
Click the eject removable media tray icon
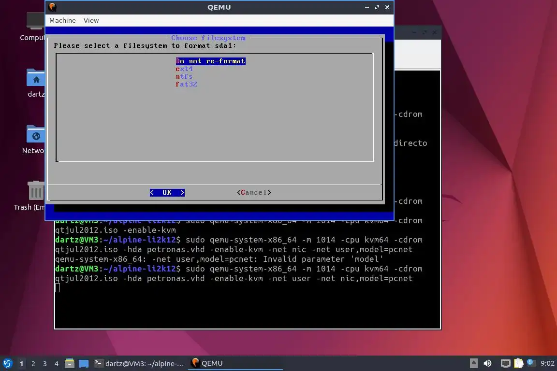click(473, 363)
